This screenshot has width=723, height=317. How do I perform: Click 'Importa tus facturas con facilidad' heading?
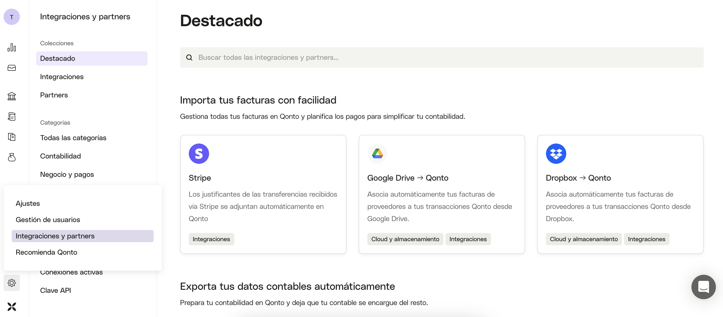(x=258, y=100)
